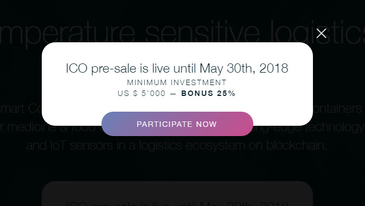Select the ICO pre-sale headline text
Screen dimensions: 365x206
(177, 68)
